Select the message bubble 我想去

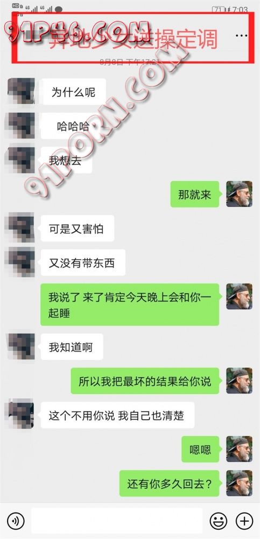pyautogui.click(x=66, y=160)
